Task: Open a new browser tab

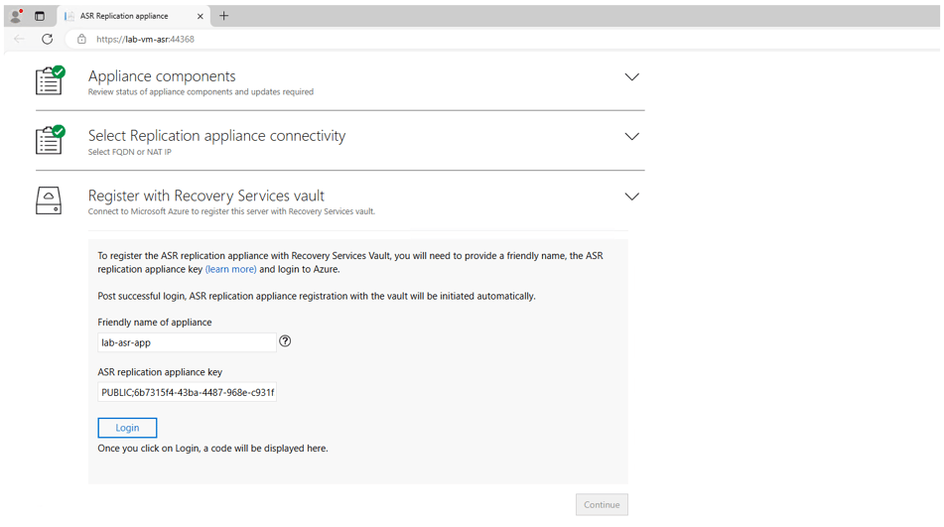Action: pyautogui.click(x=224, y=16)
